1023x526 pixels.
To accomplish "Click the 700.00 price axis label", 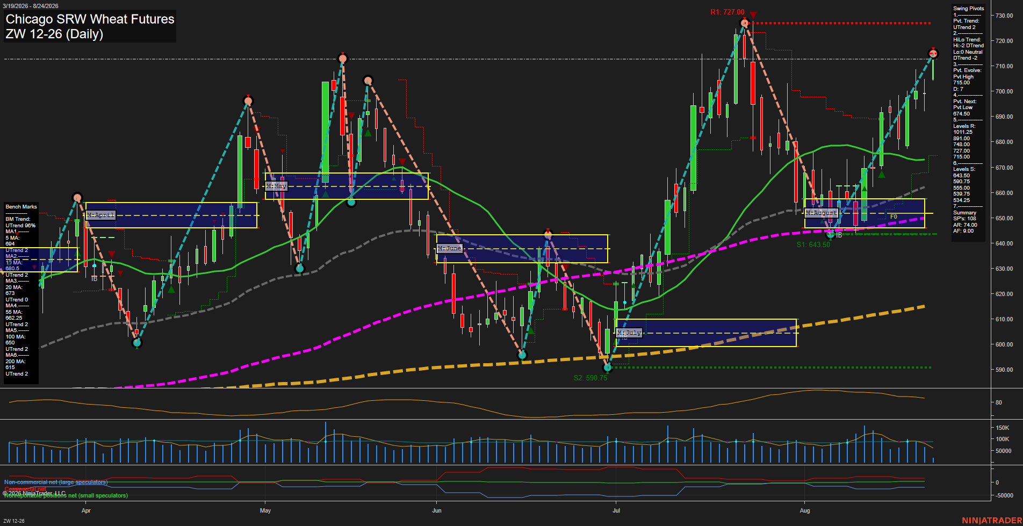I will [x=1004, y=91].
